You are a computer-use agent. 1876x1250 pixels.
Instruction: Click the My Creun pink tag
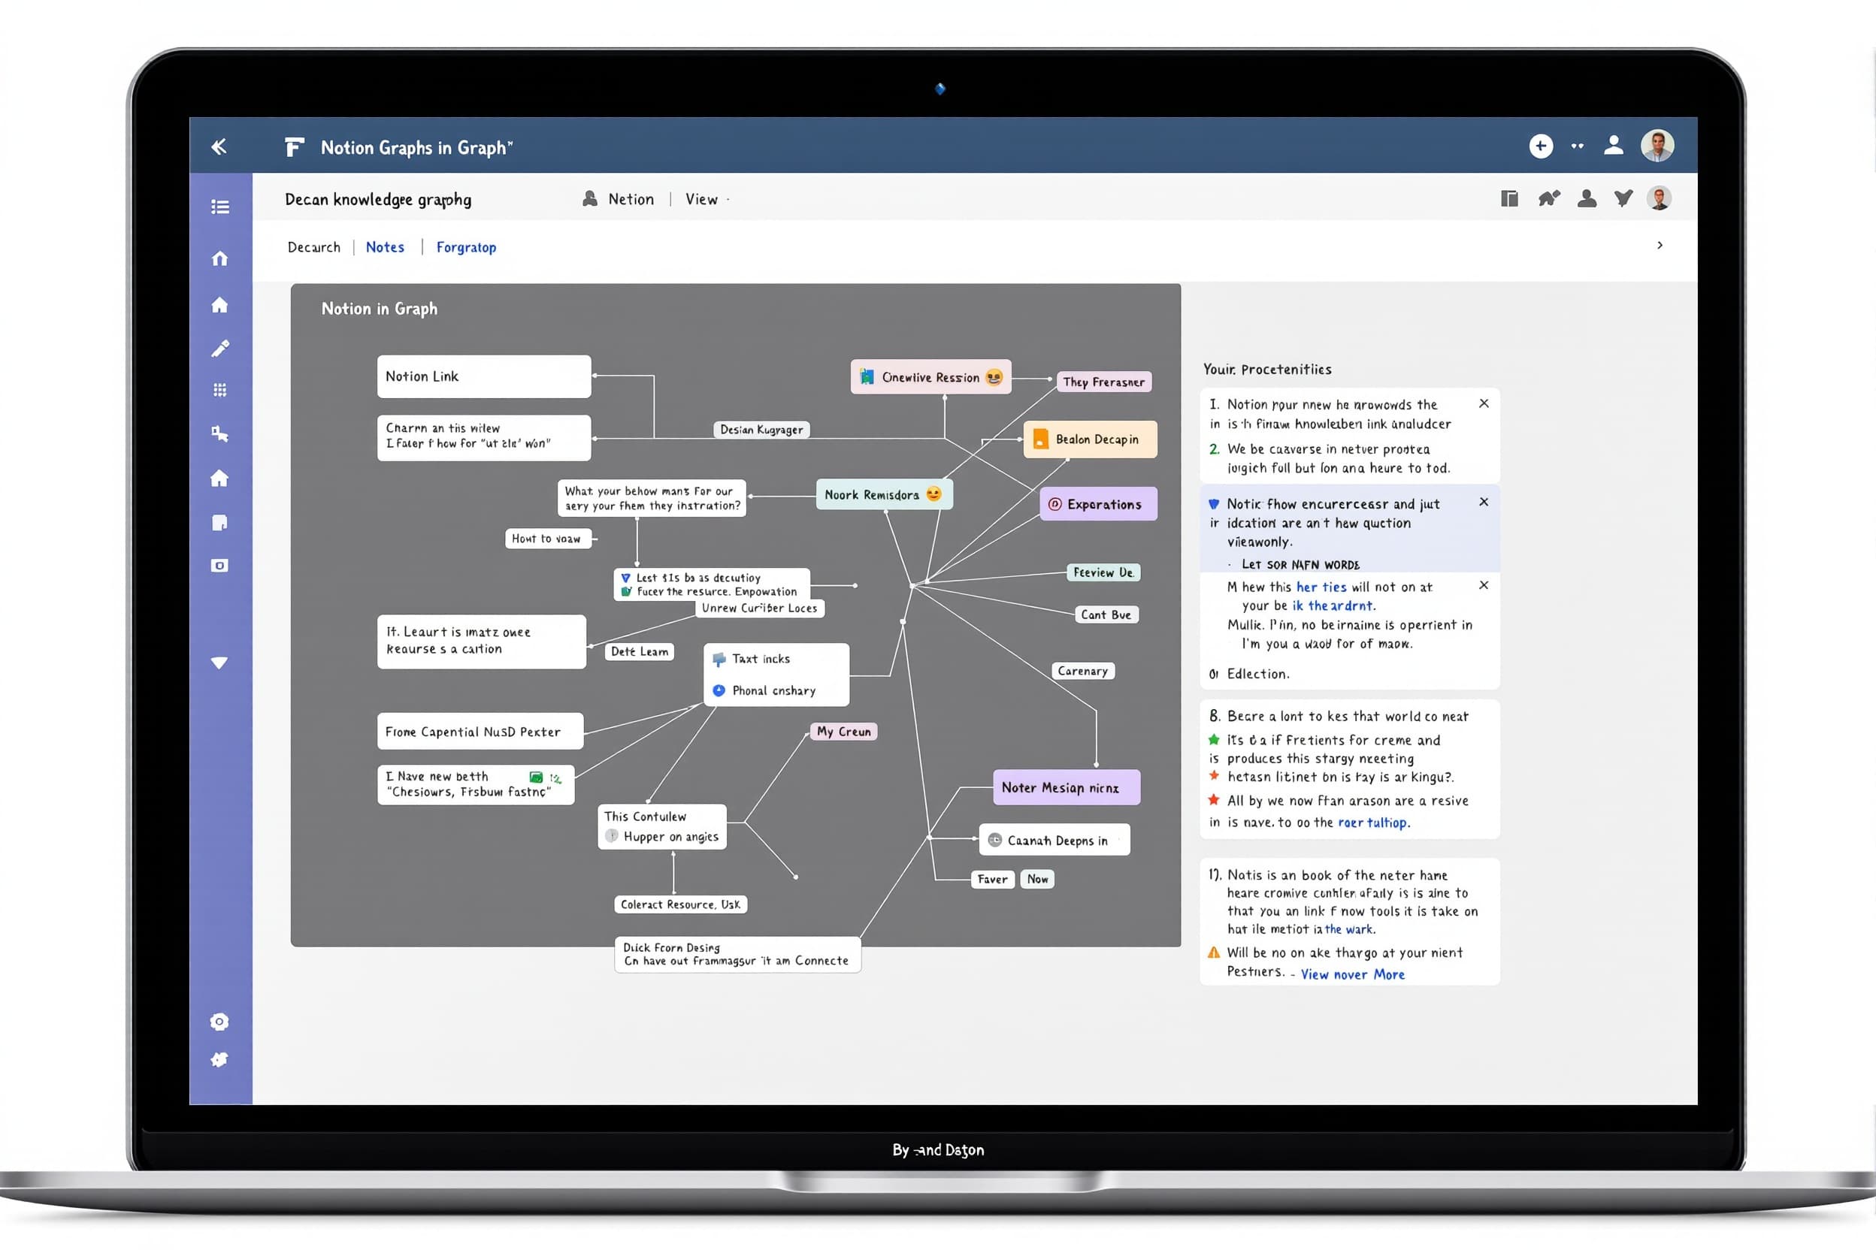[844, 732]
